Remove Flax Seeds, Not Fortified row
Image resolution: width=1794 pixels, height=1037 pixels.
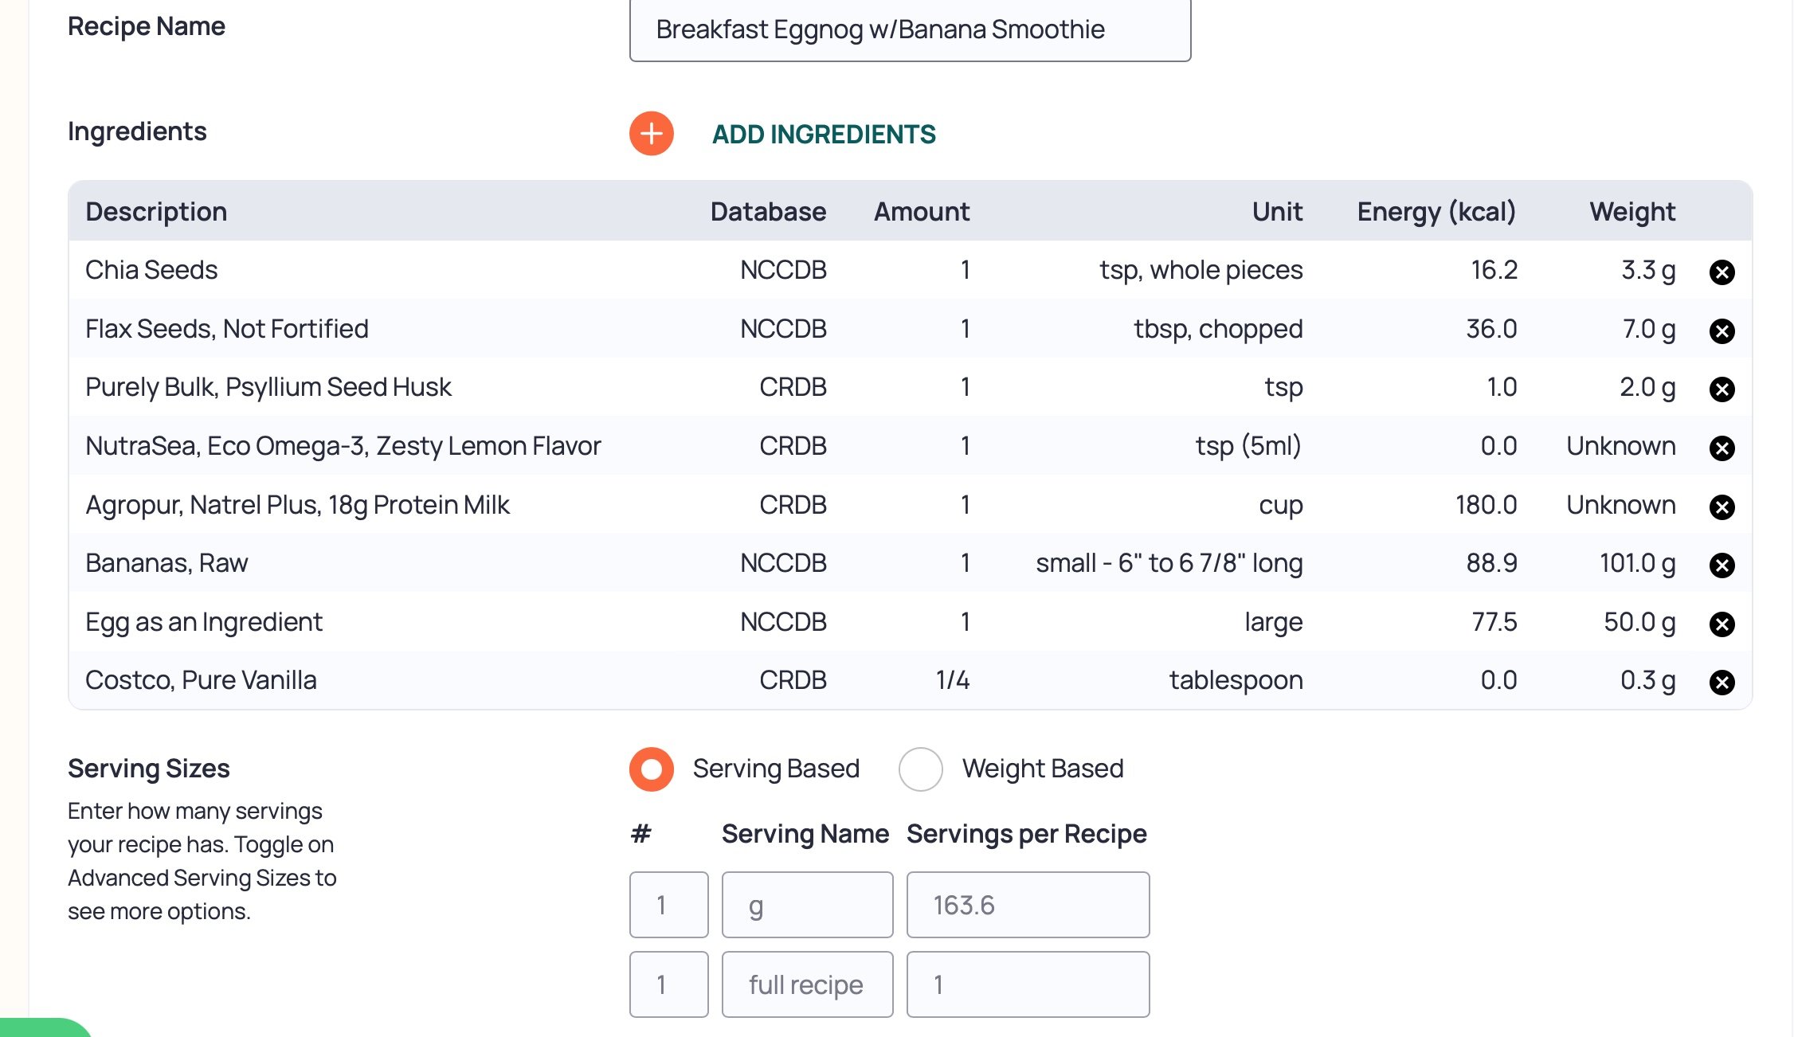coord(1722,331)
